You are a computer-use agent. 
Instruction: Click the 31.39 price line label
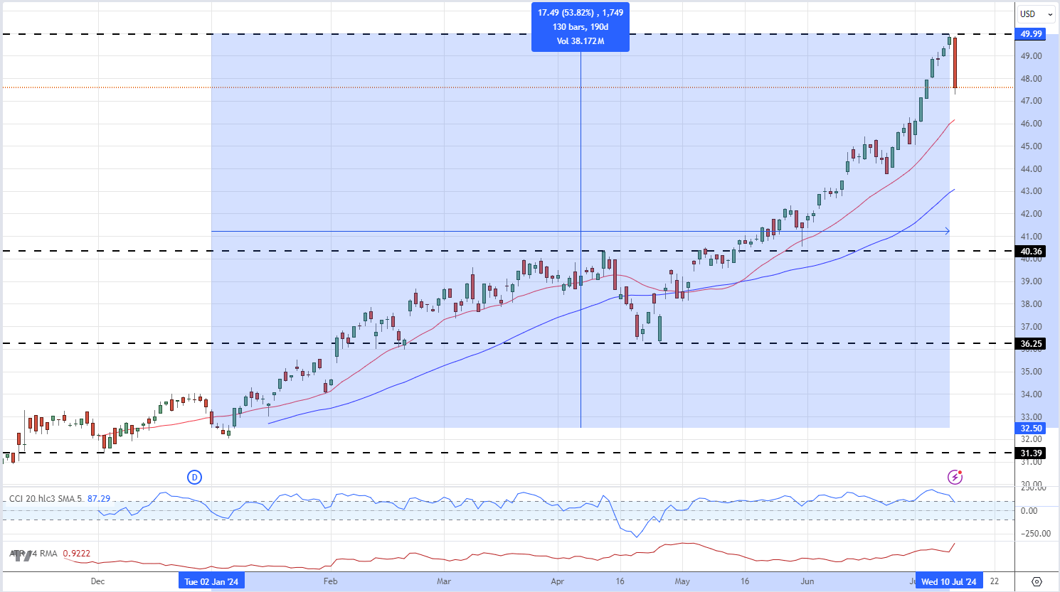[x=1031, y=453]
